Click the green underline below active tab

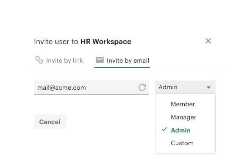tap(122, 67)
